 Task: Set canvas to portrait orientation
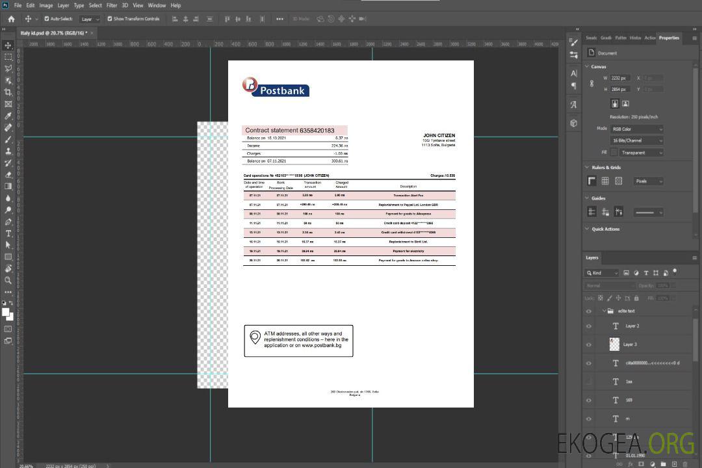[615, 104]
